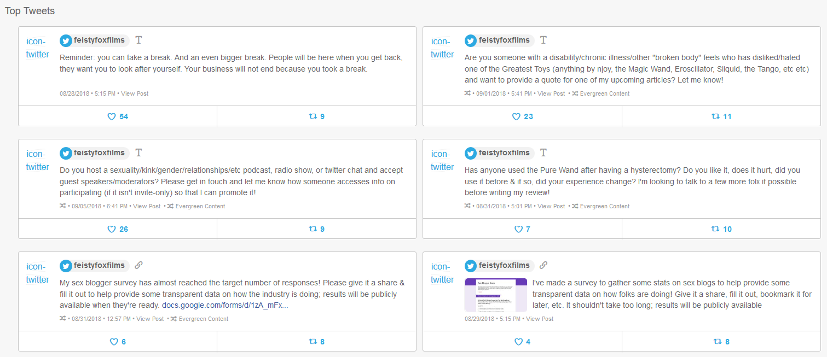Image resolution: width=827 pixels, height=357 pixels.
Task: Open View Post for the 08/28/2018 tweet
Action: point(135,93)
